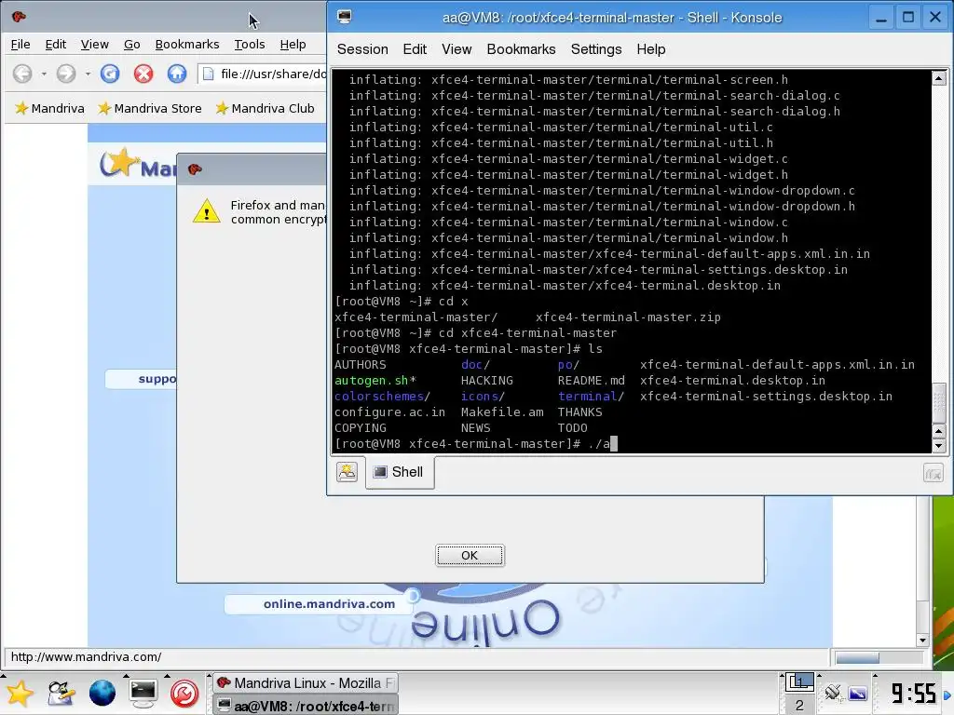Open Back history dropdown arrow
Screen dimensions: 954x715
pos(44,74)
